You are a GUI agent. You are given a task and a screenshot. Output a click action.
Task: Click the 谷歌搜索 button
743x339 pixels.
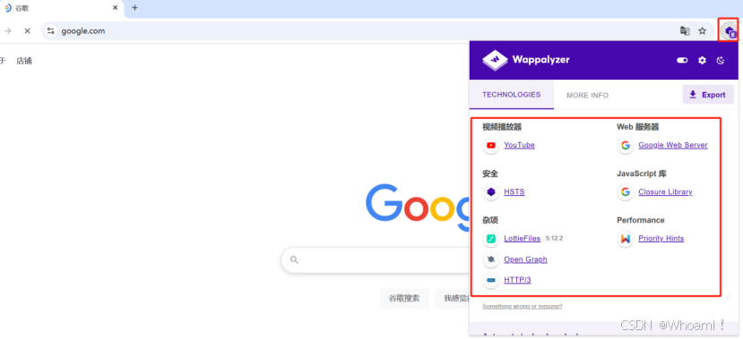point(404,299)
